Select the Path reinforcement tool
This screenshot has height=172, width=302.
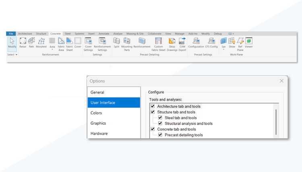31,43
